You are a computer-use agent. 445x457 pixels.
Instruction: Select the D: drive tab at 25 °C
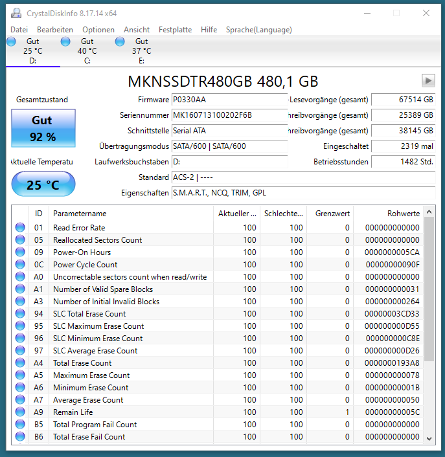32,51
